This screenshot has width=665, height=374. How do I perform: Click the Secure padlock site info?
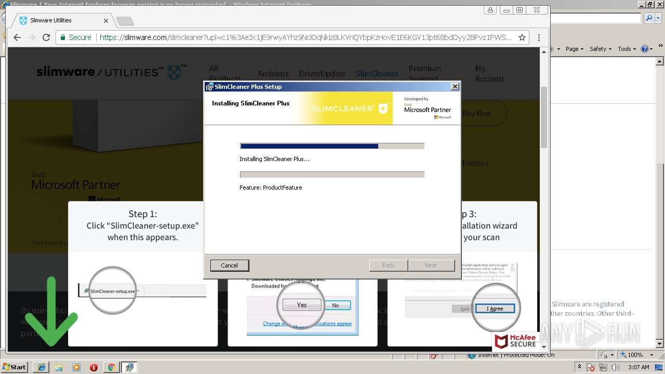pos(76,37)
